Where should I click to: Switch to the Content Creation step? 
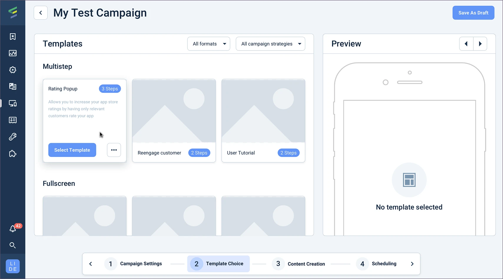click(x=299, y=264)
